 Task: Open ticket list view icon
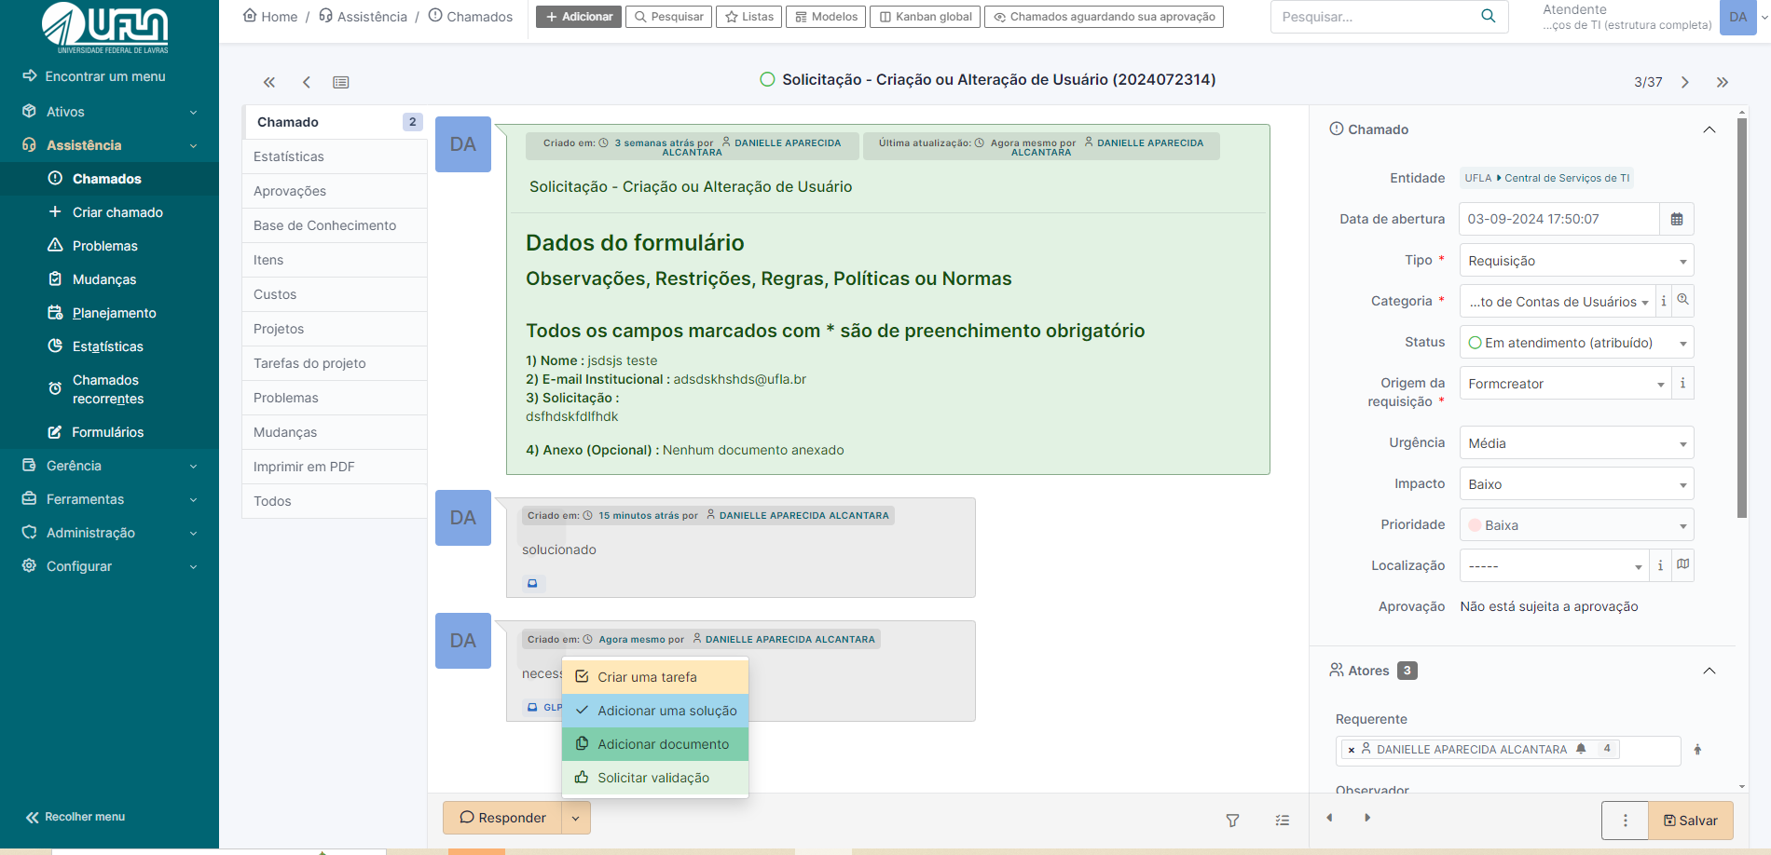point(341,82)
